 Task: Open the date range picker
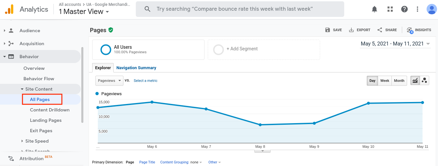coord(395,44)
